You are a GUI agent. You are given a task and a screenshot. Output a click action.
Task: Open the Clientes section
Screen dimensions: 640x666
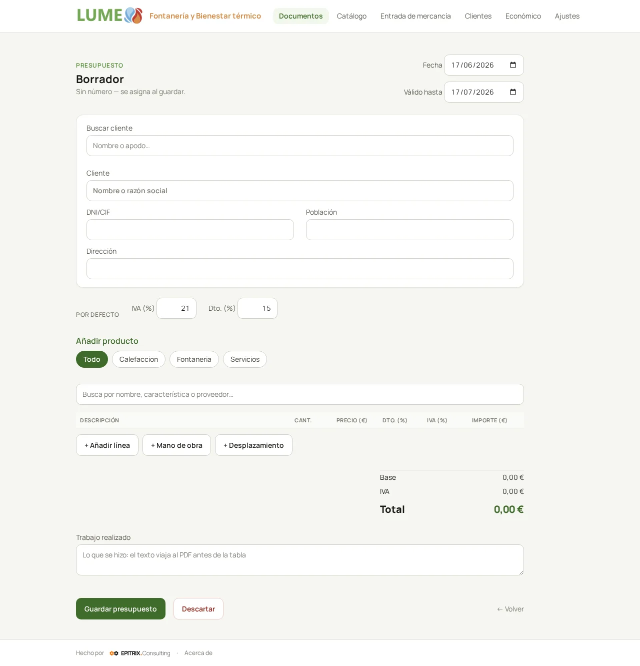(478, 16)
